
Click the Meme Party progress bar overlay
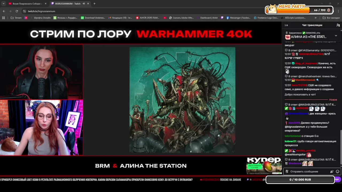(299, 10)
